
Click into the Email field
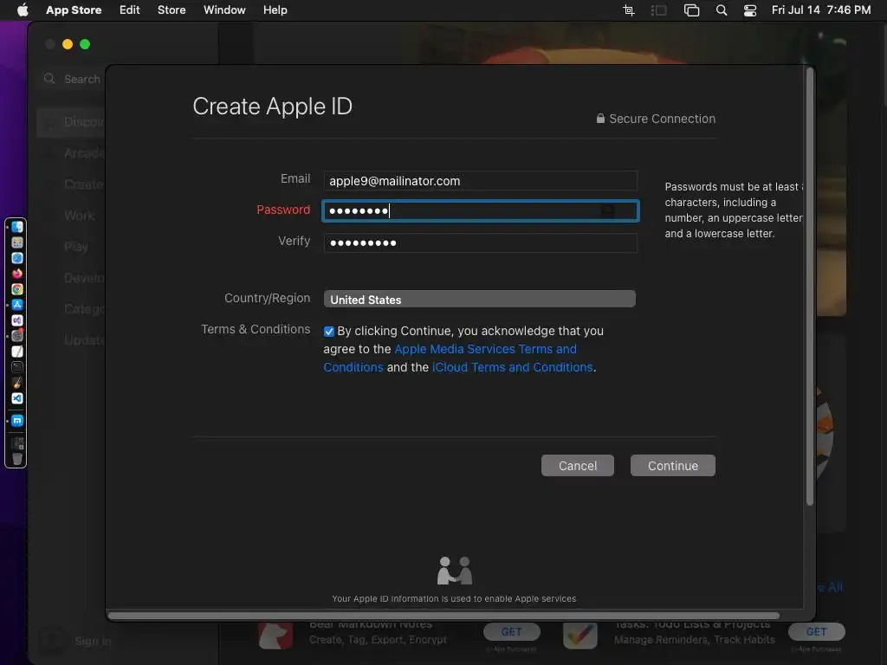point(480,181)
